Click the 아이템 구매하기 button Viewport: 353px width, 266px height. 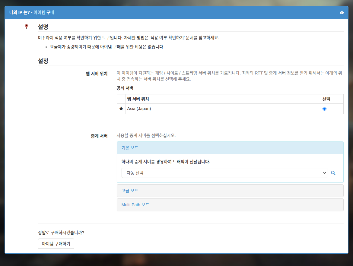point(56,244)
